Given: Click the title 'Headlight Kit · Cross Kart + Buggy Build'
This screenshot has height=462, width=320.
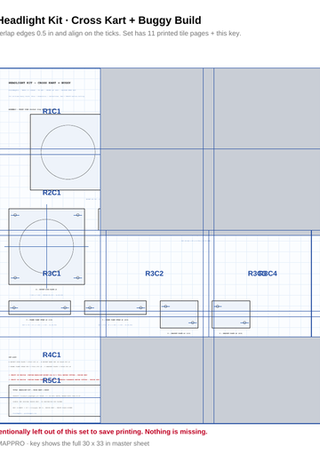Looking at the screenshot, I should (x=100, y=20).
